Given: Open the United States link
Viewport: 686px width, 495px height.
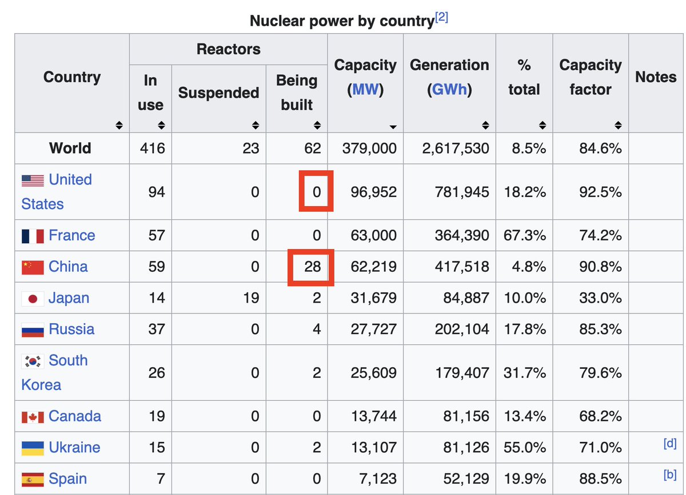Looking at the screenshot, I should [x=57, y=192].
